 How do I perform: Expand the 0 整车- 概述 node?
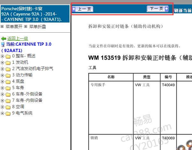(2, 56)
